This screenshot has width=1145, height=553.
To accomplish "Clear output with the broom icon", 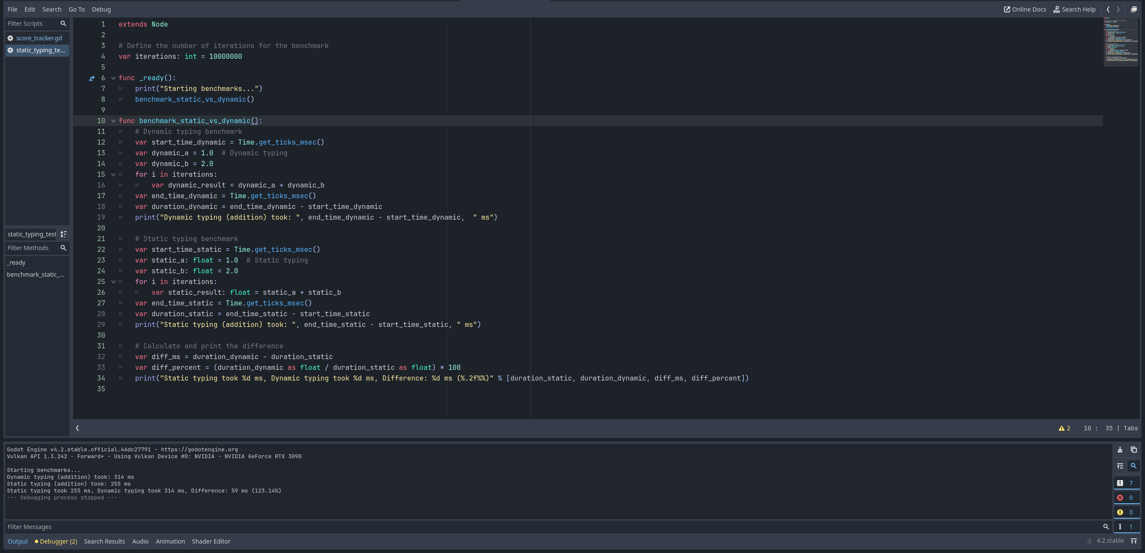I will 1120,450.
